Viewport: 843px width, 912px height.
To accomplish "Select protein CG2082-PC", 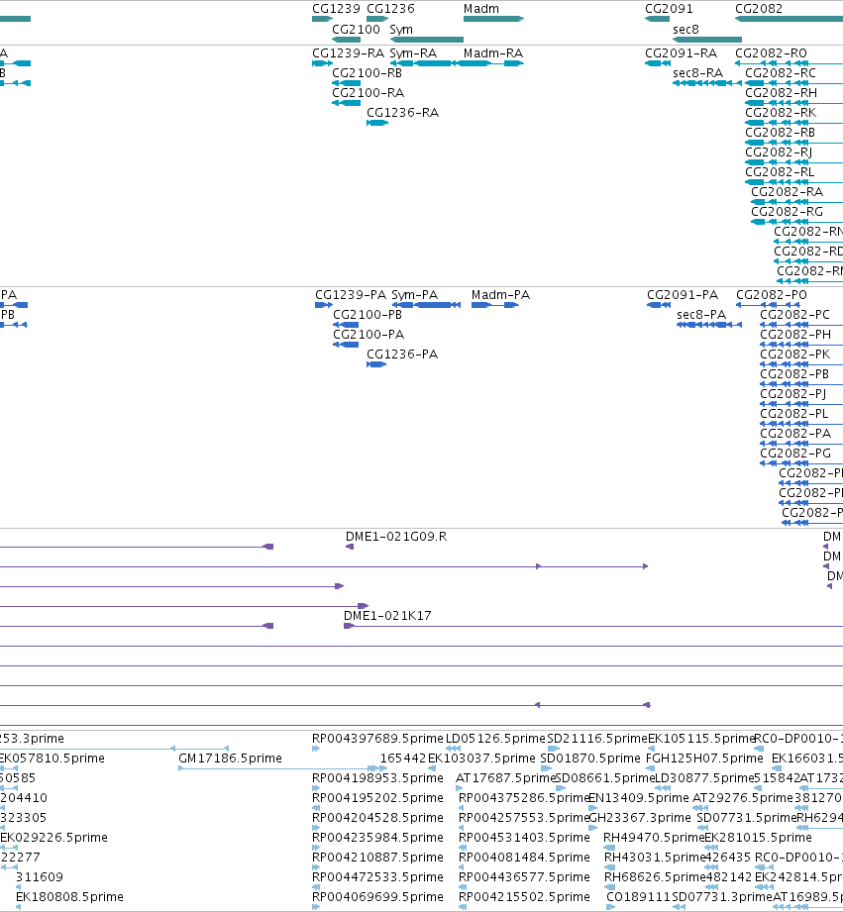I will pos(801,325).
